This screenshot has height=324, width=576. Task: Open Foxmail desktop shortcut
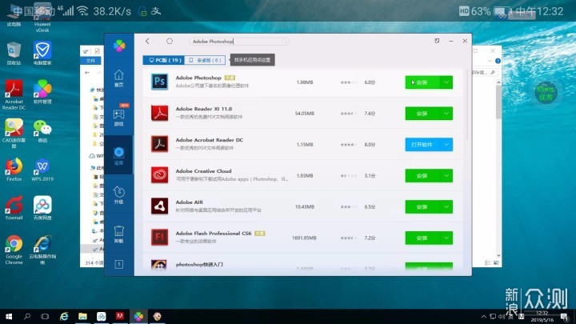click(x=14, y=208)
